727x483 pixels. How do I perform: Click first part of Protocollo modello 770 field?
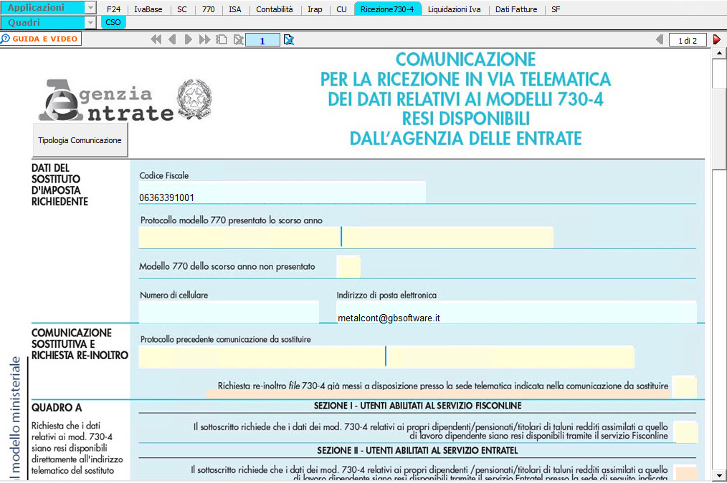tap(239, 237)
